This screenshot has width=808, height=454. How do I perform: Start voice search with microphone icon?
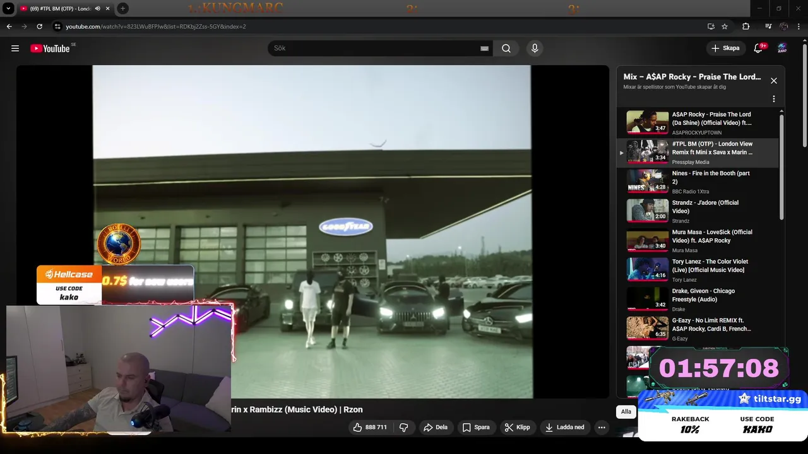pyautogui.click(x=535, y=49)
